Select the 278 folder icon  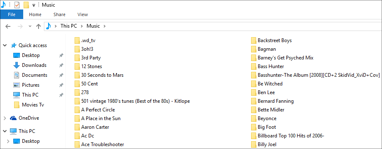77,92
